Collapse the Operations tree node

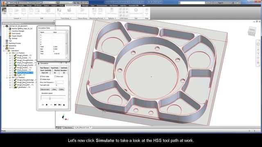click(x=4, y=51)
